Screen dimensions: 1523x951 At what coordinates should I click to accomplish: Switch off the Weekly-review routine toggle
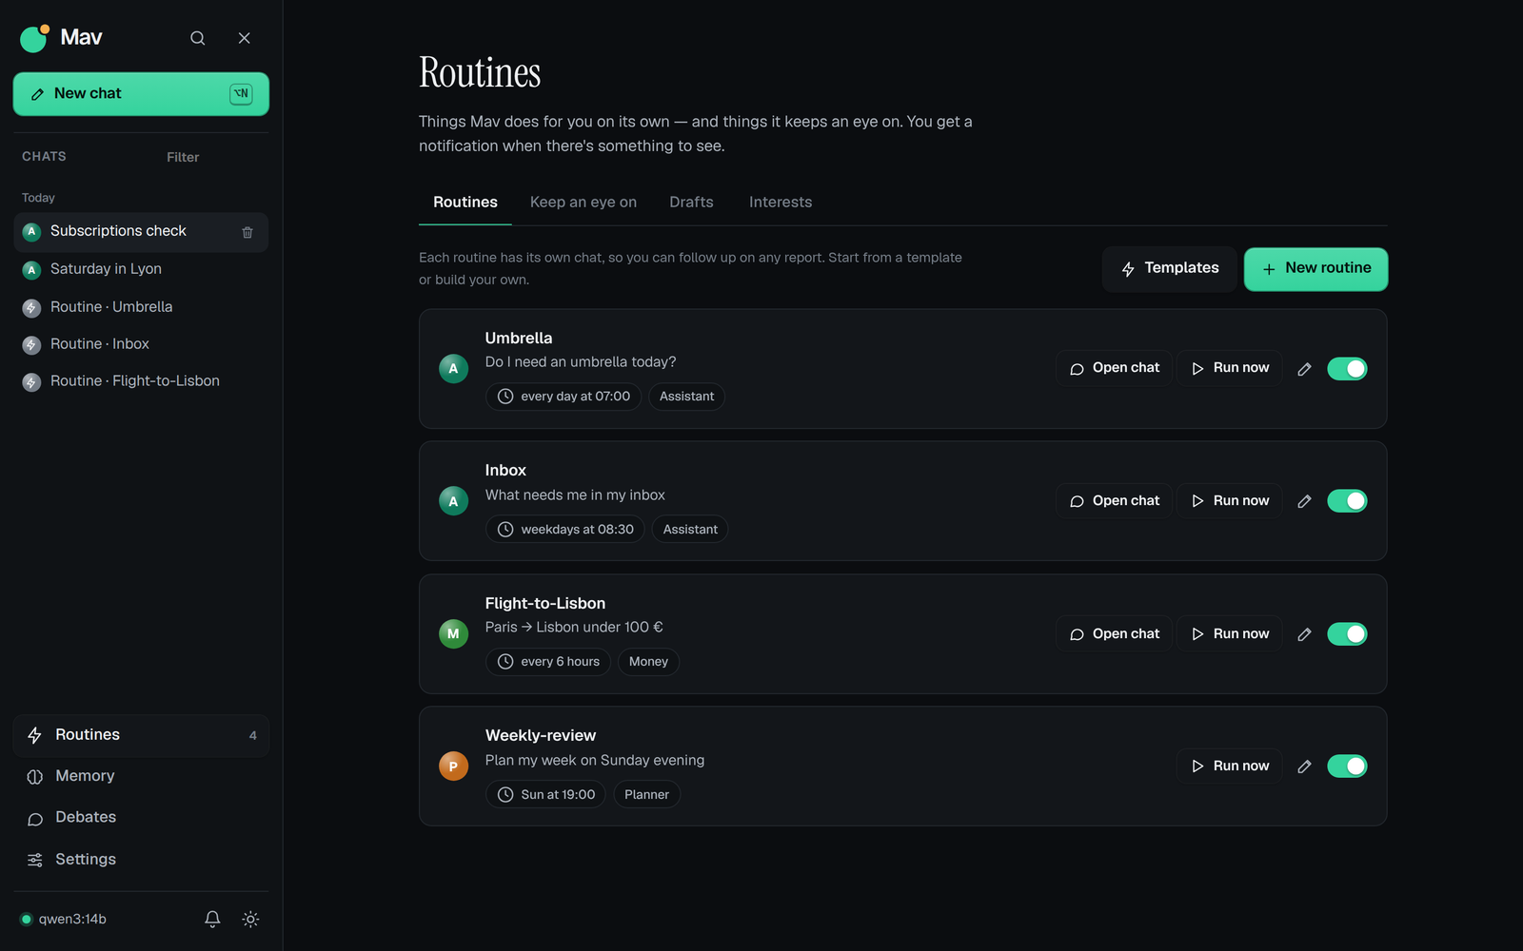[1347, 767]
